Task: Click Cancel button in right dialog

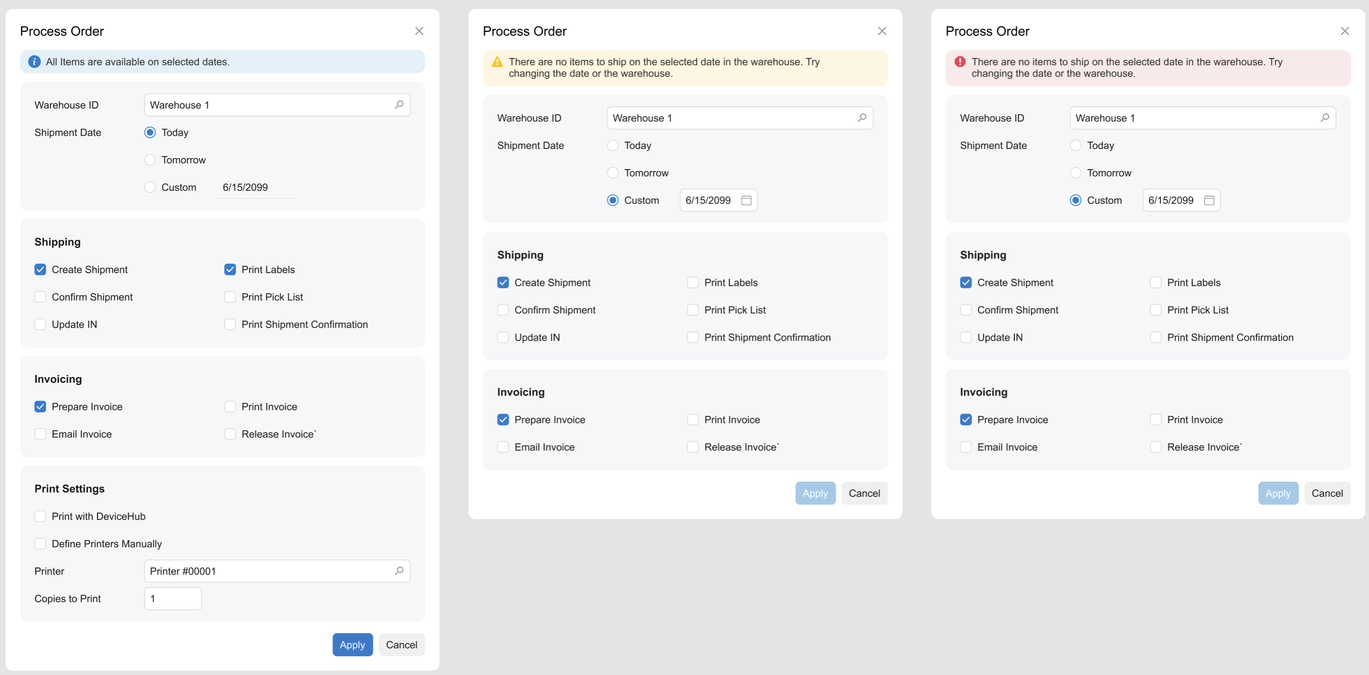Action: [1327, 493]
